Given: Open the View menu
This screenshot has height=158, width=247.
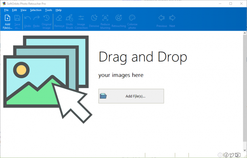Looking at the screenshot, I should (x=23, y=10).
